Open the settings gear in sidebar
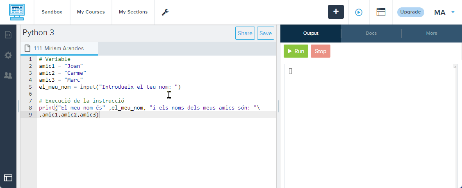Viewport: 462px width, 188px height. point(8,55)
